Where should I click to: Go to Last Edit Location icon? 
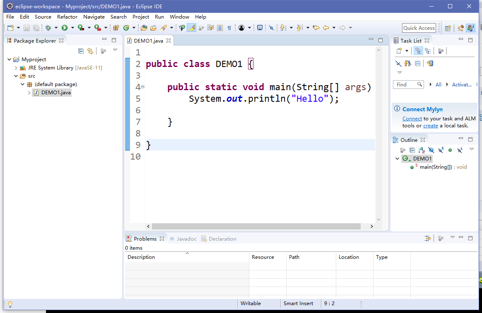pos(316,28)
